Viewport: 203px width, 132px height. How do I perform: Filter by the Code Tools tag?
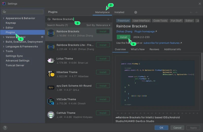pos(160,21)
